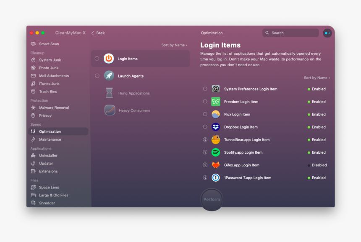Go Back to previous view
The width and height of the screenshot is (361, 242).
[x=98, y=33]
